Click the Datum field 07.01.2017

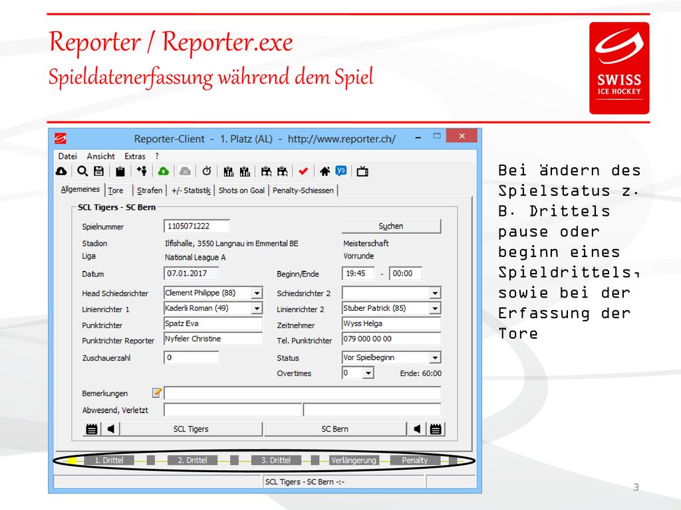coord(192,273)
